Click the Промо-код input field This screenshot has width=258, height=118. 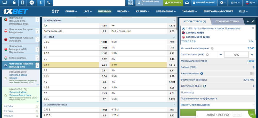[x=217, y=92]
